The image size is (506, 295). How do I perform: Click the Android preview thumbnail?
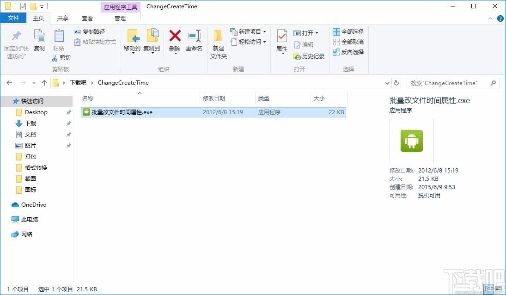(411, 141)
